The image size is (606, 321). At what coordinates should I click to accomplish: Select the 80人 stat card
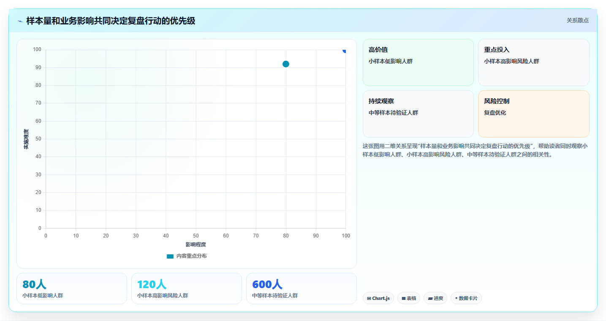[72, 289]
